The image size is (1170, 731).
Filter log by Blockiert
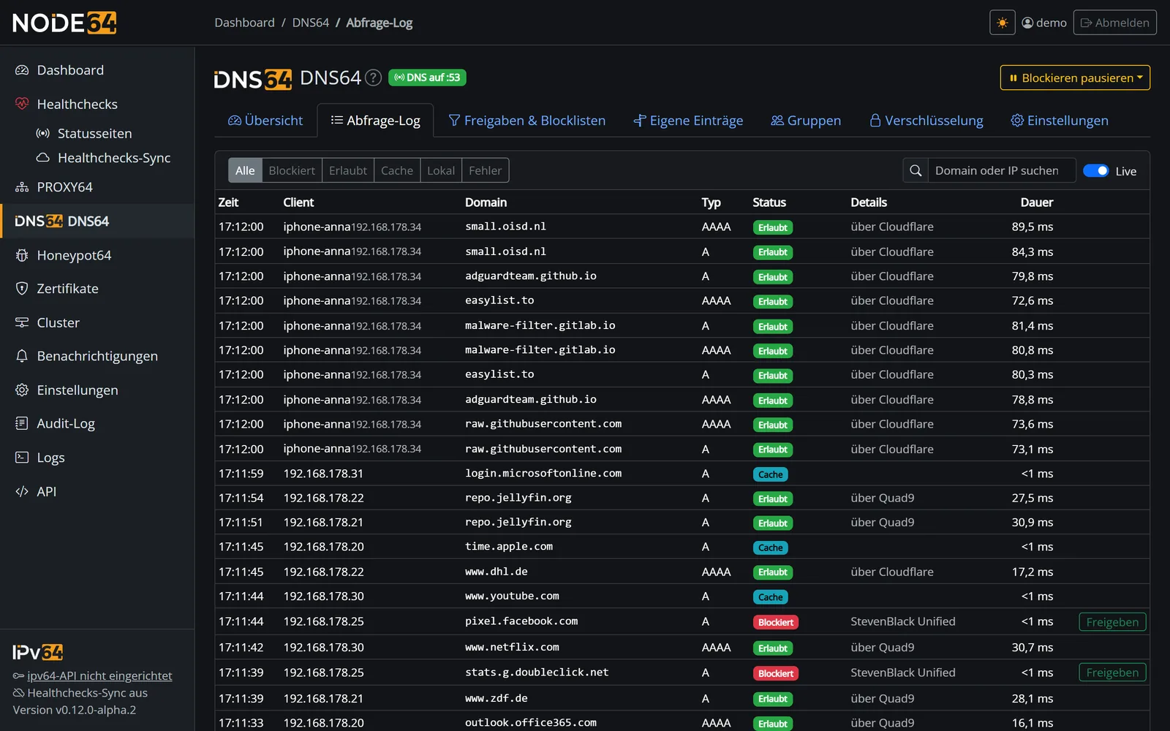[292, 170]
